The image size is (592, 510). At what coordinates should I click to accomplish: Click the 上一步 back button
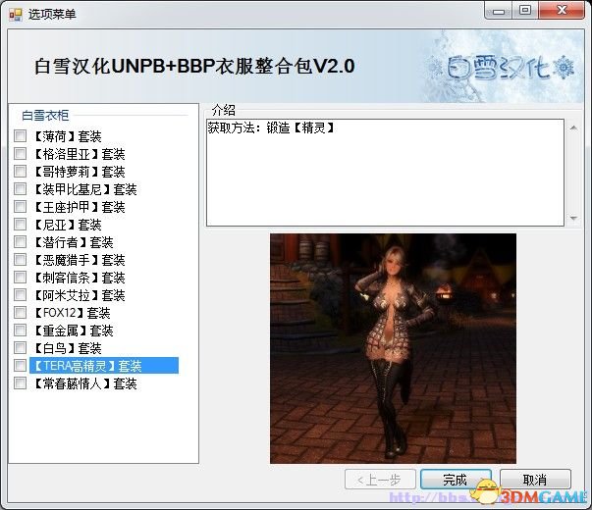(x=380, y=480)
